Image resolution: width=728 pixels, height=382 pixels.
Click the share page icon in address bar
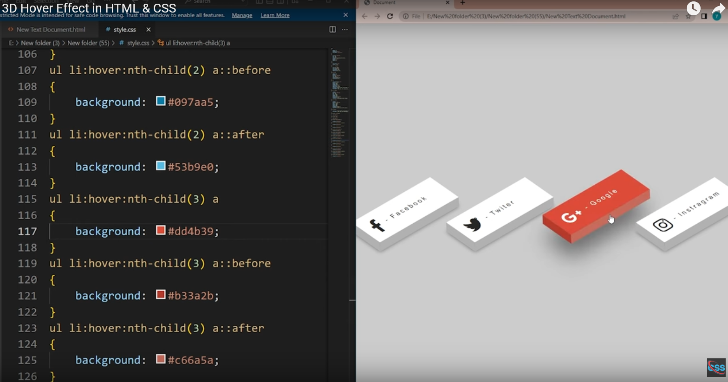[676, 16]
